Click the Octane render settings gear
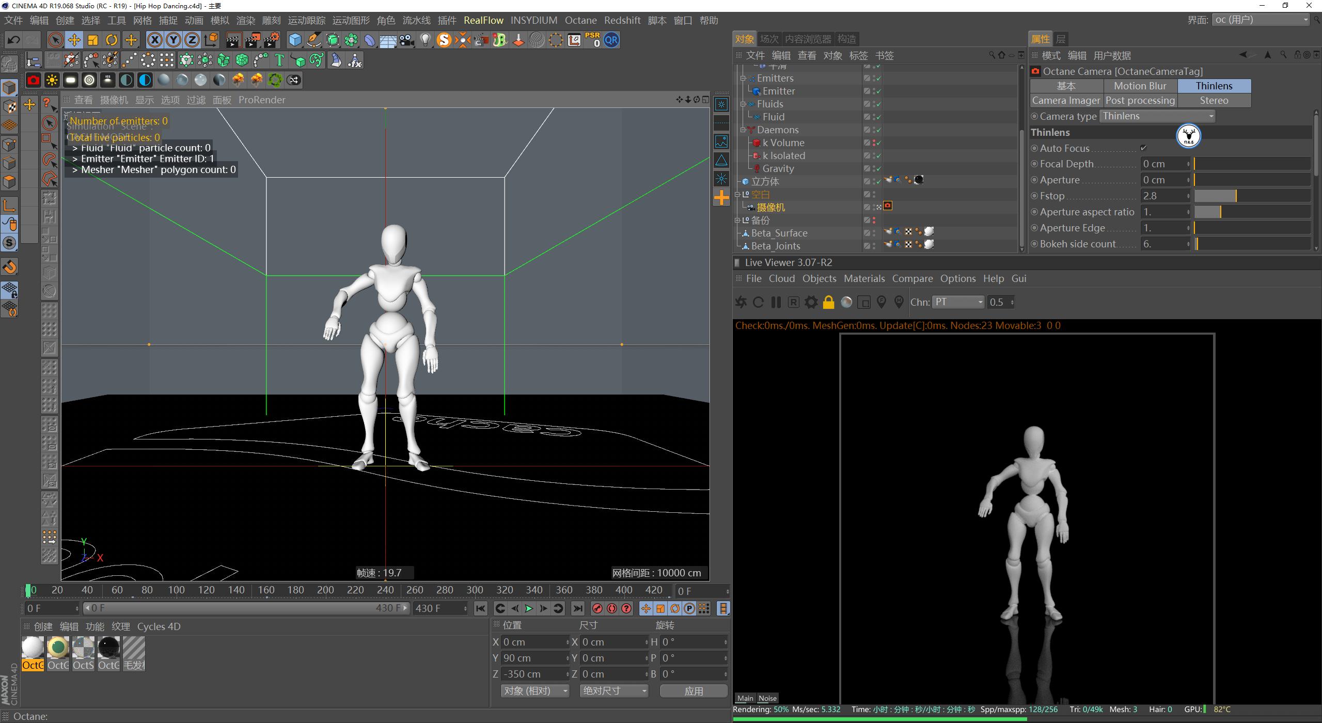 point(811,302)
